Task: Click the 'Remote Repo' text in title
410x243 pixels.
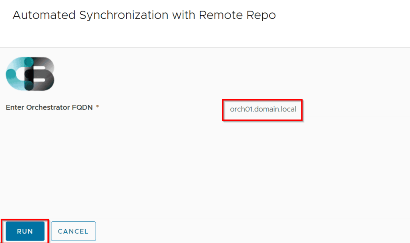Action: point(237,16)
